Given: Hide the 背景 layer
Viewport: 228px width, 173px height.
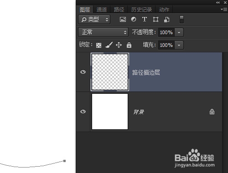Looking at the screenshot, I should coord(83,112).
